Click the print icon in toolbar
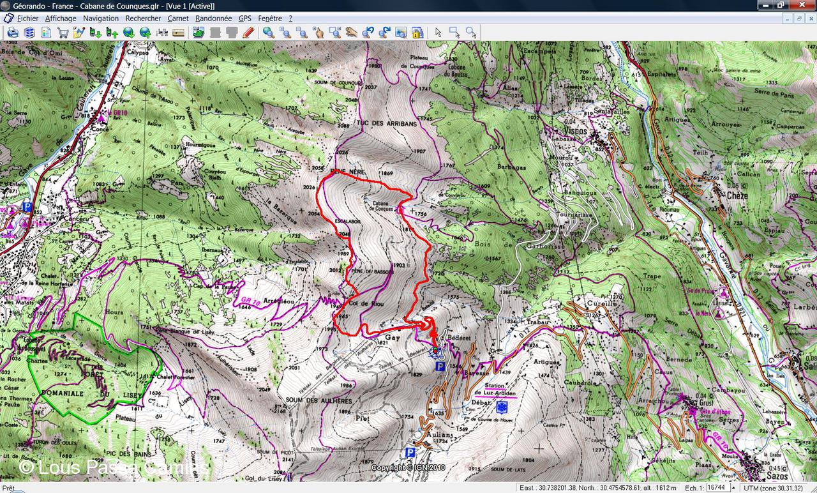The image size is (817, 493). 13,33
